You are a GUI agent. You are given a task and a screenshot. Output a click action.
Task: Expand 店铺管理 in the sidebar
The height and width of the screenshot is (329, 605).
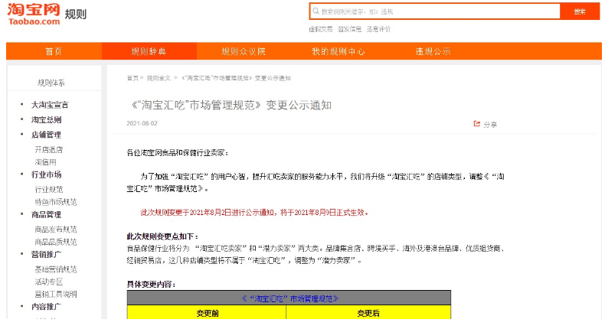click(46, 134)
